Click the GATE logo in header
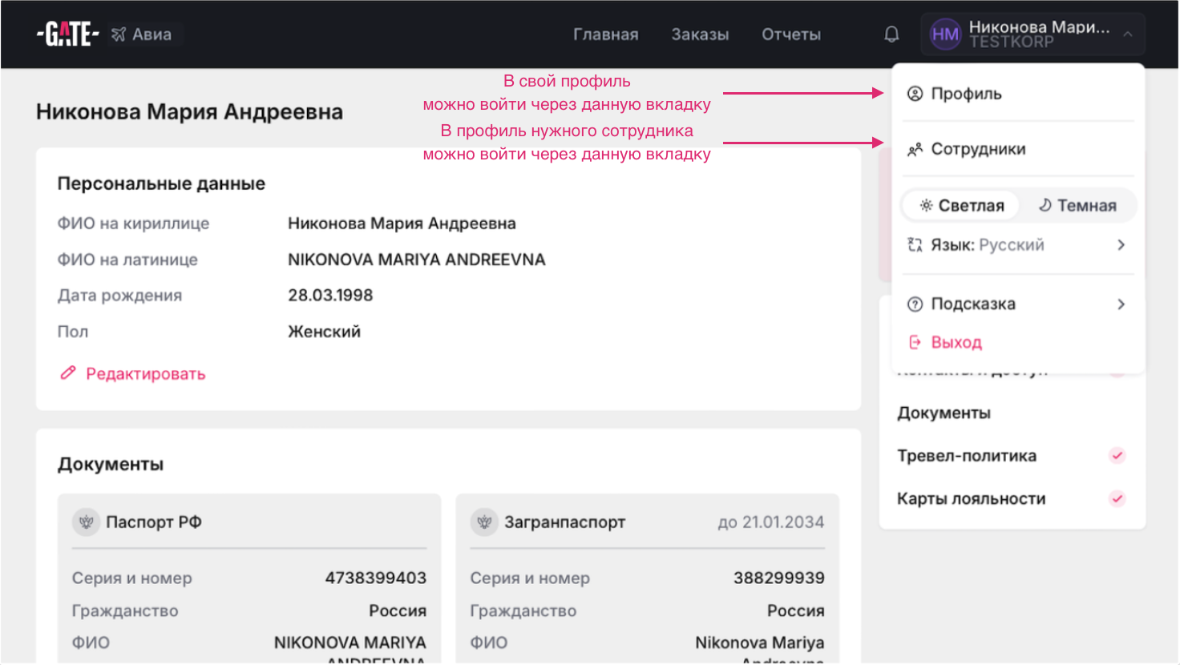Viewport: 1180px width, 665px height. coord(67,34)
